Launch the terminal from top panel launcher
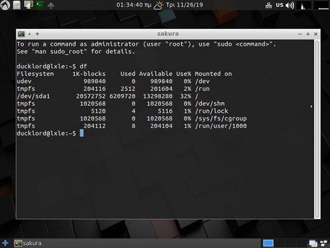 [40, 5]
